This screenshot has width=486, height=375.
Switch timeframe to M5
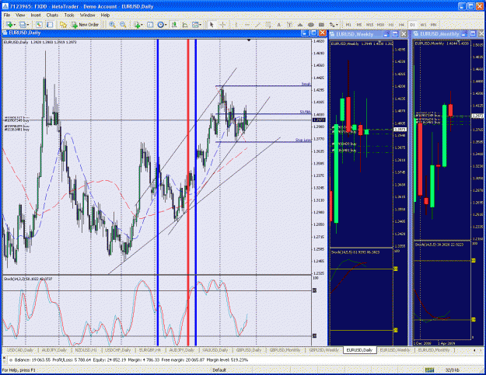359,25
